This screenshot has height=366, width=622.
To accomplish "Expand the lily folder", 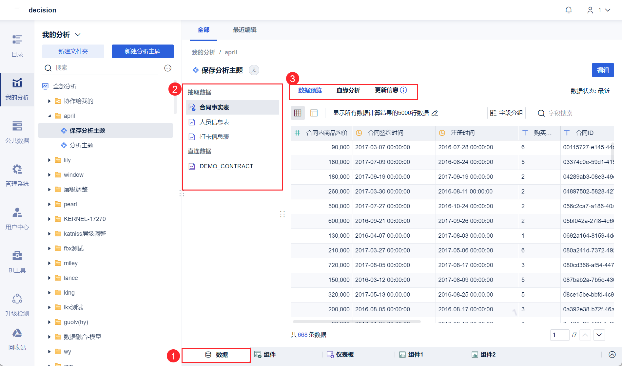I will point(49,160).
